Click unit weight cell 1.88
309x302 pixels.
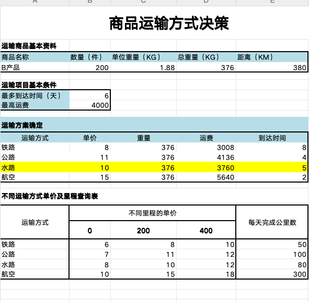[x=143, y=68]
